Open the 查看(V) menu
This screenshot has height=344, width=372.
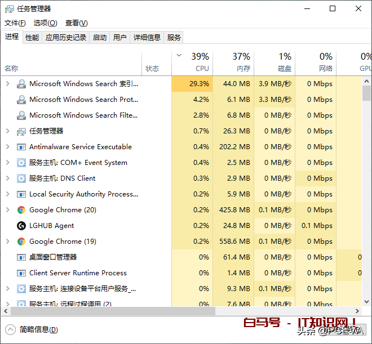(x=76, y=23)
